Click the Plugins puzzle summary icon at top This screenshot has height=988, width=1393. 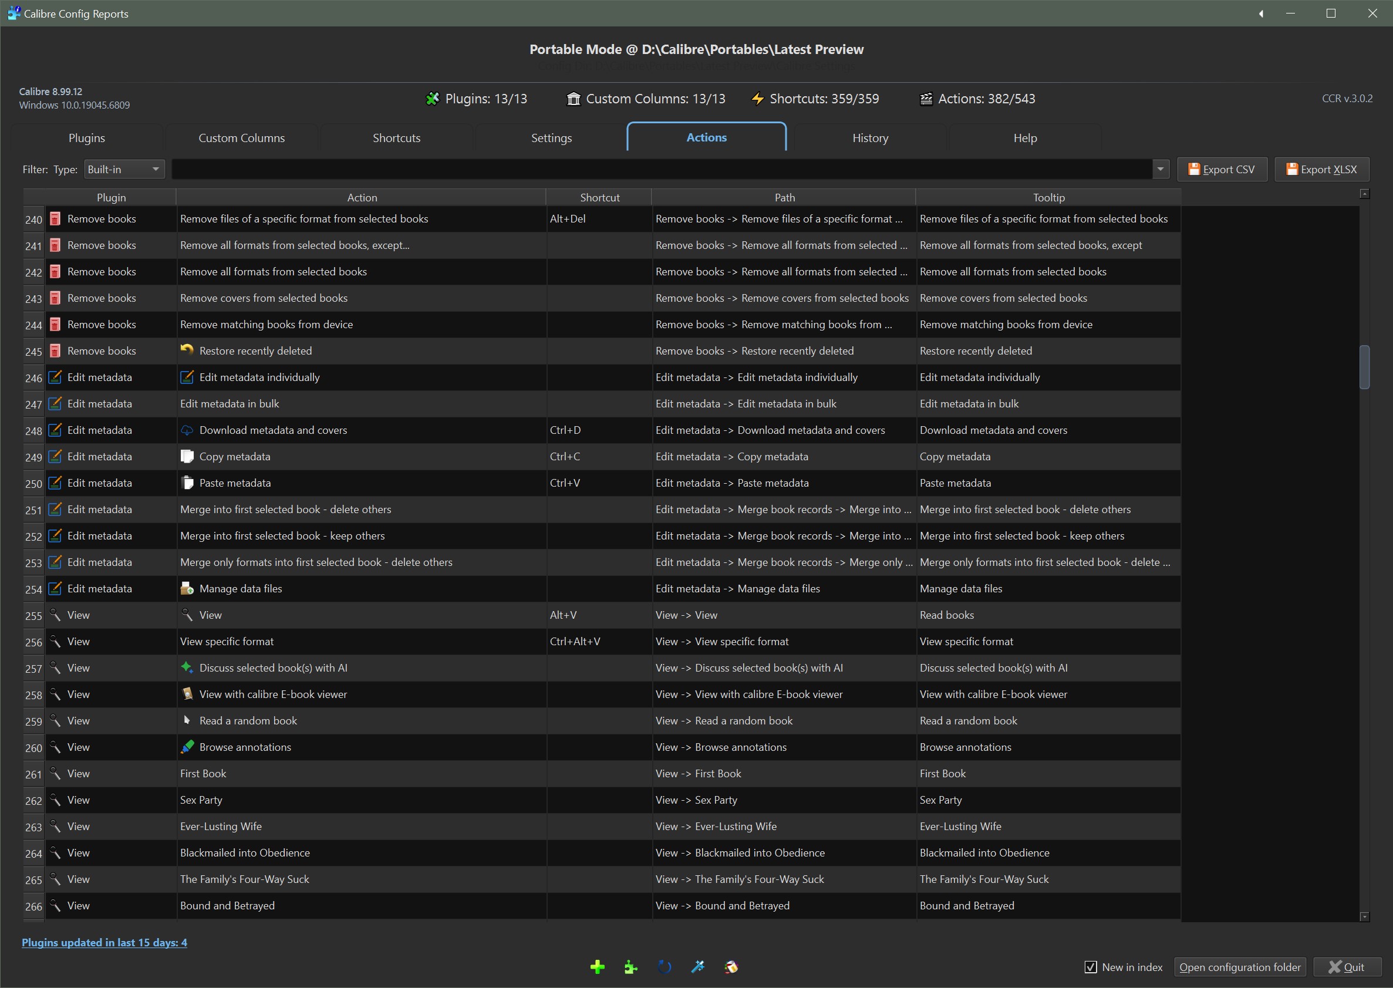pyautogui.click(x=433, y=99)
